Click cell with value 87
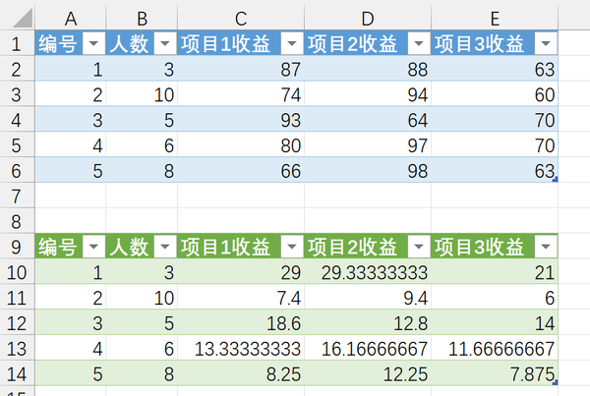The height and width of the screenshot is (396, 590). [241, 69]
